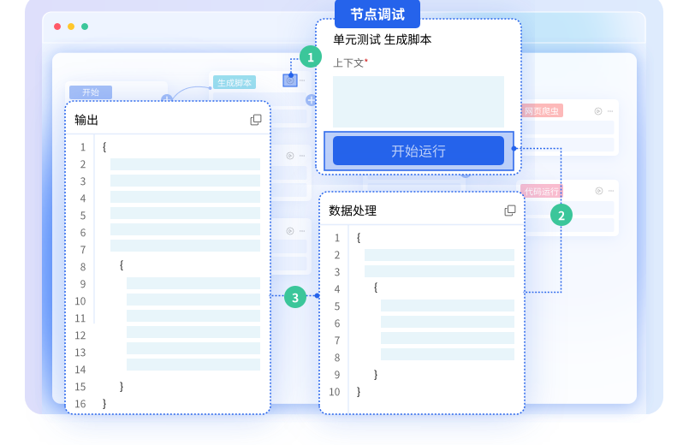Screen dimensions: 689x445
Task: Select the 网页爬虫 node label
Action: 542,110
